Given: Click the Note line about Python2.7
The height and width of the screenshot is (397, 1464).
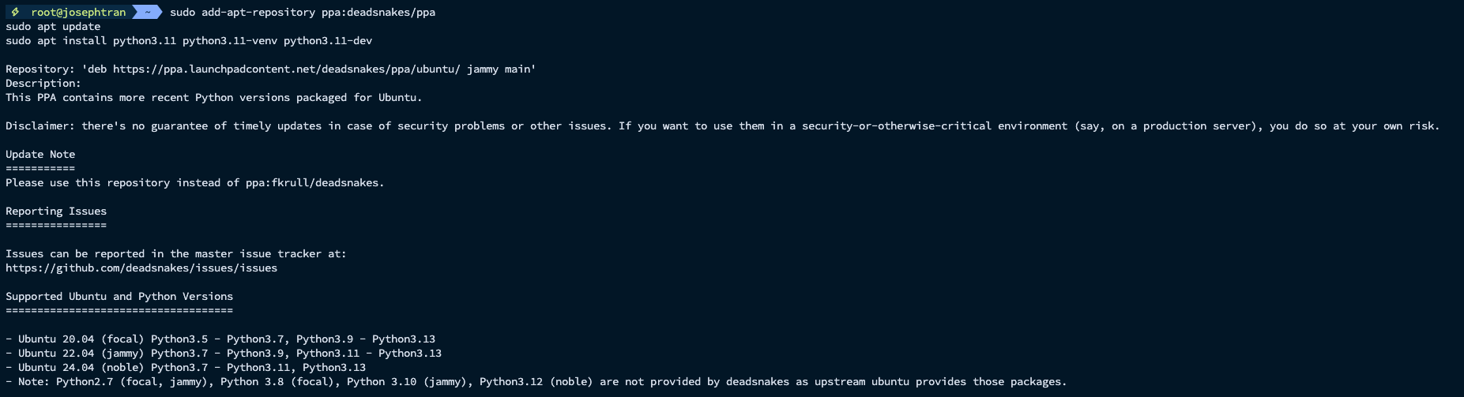Looking at the screenshot, I should (536, 381).
